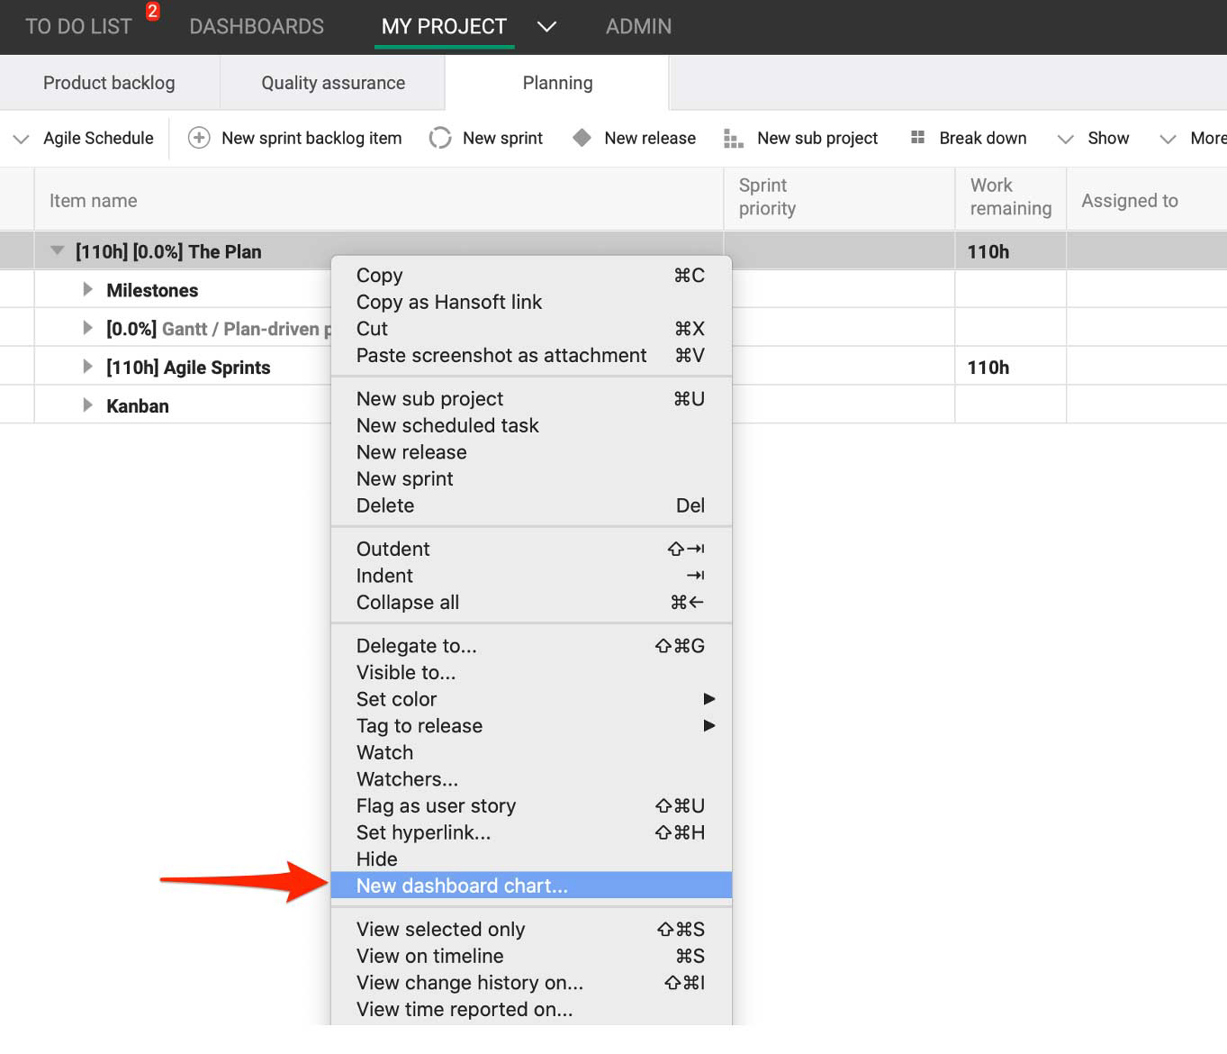
Task: Click the diamond New release icon
Action: [582, 138]
